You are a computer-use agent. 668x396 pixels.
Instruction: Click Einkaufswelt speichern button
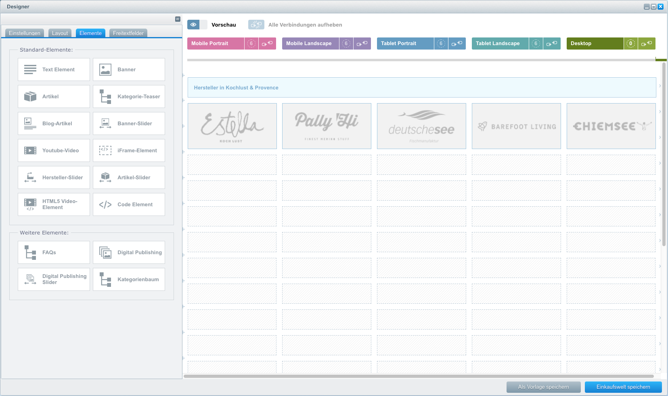(x=623, y=387)
